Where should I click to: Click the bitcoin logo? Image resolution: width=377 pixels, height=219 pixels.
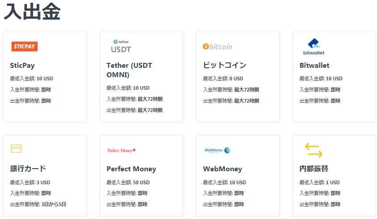218,46
